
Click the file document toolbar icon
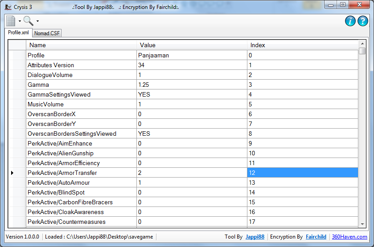tap(11, 20)
